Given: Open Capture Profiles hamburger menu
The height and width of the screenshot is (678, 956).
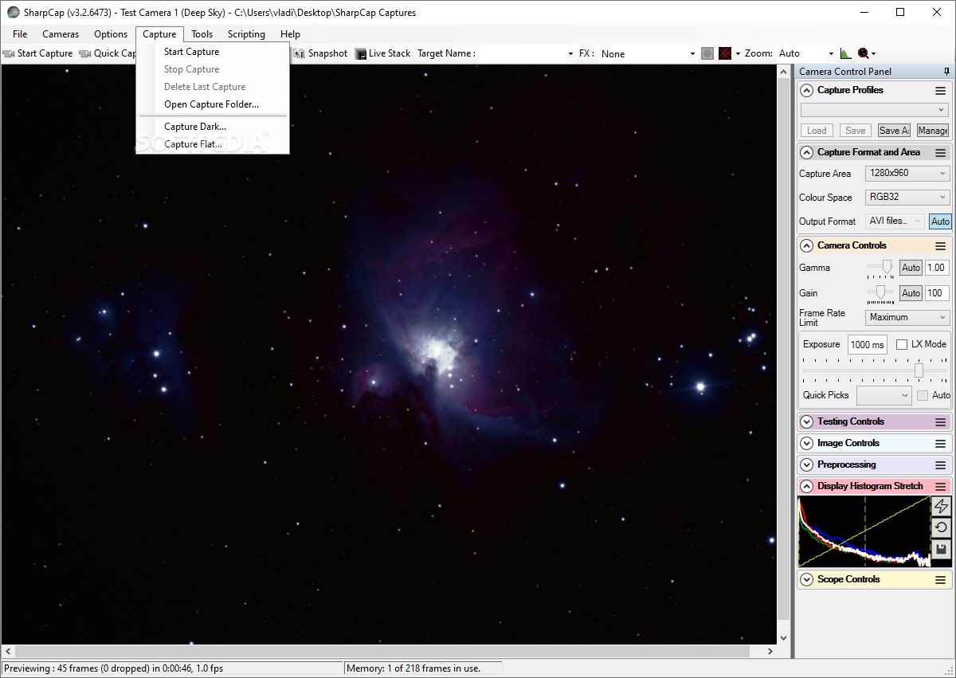Looking at the screenshot, I should (941, 91).
